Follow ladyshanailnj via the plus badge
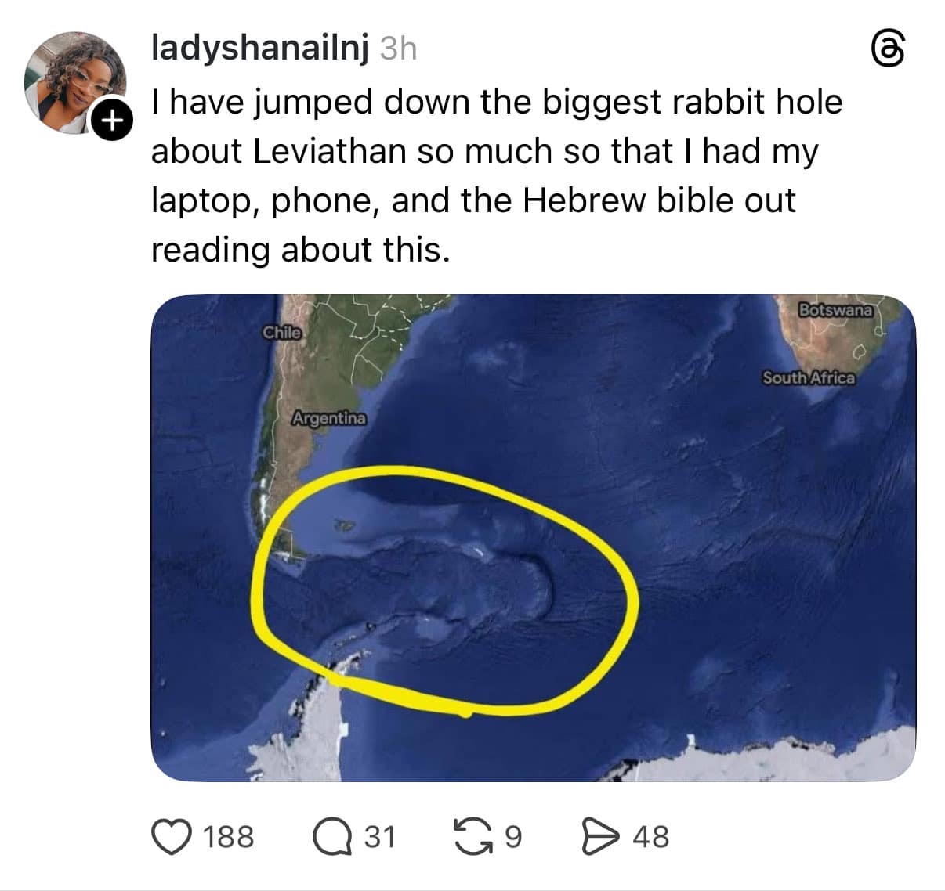945x891 pixels. click(x=112, y=121)
